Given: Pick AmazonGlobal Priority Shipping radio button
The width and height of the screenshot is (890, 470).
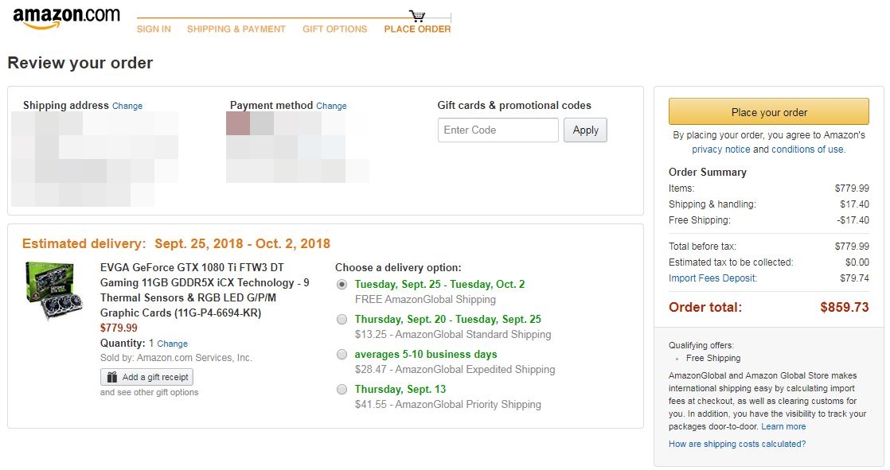Looking at the screenshot, I should (342, 390).
